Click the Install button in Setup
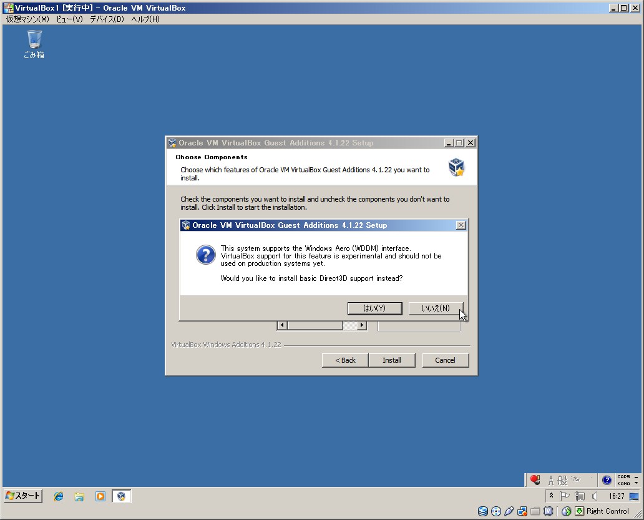Viewport: 644px width, 520px height. [x=392, y=360]
